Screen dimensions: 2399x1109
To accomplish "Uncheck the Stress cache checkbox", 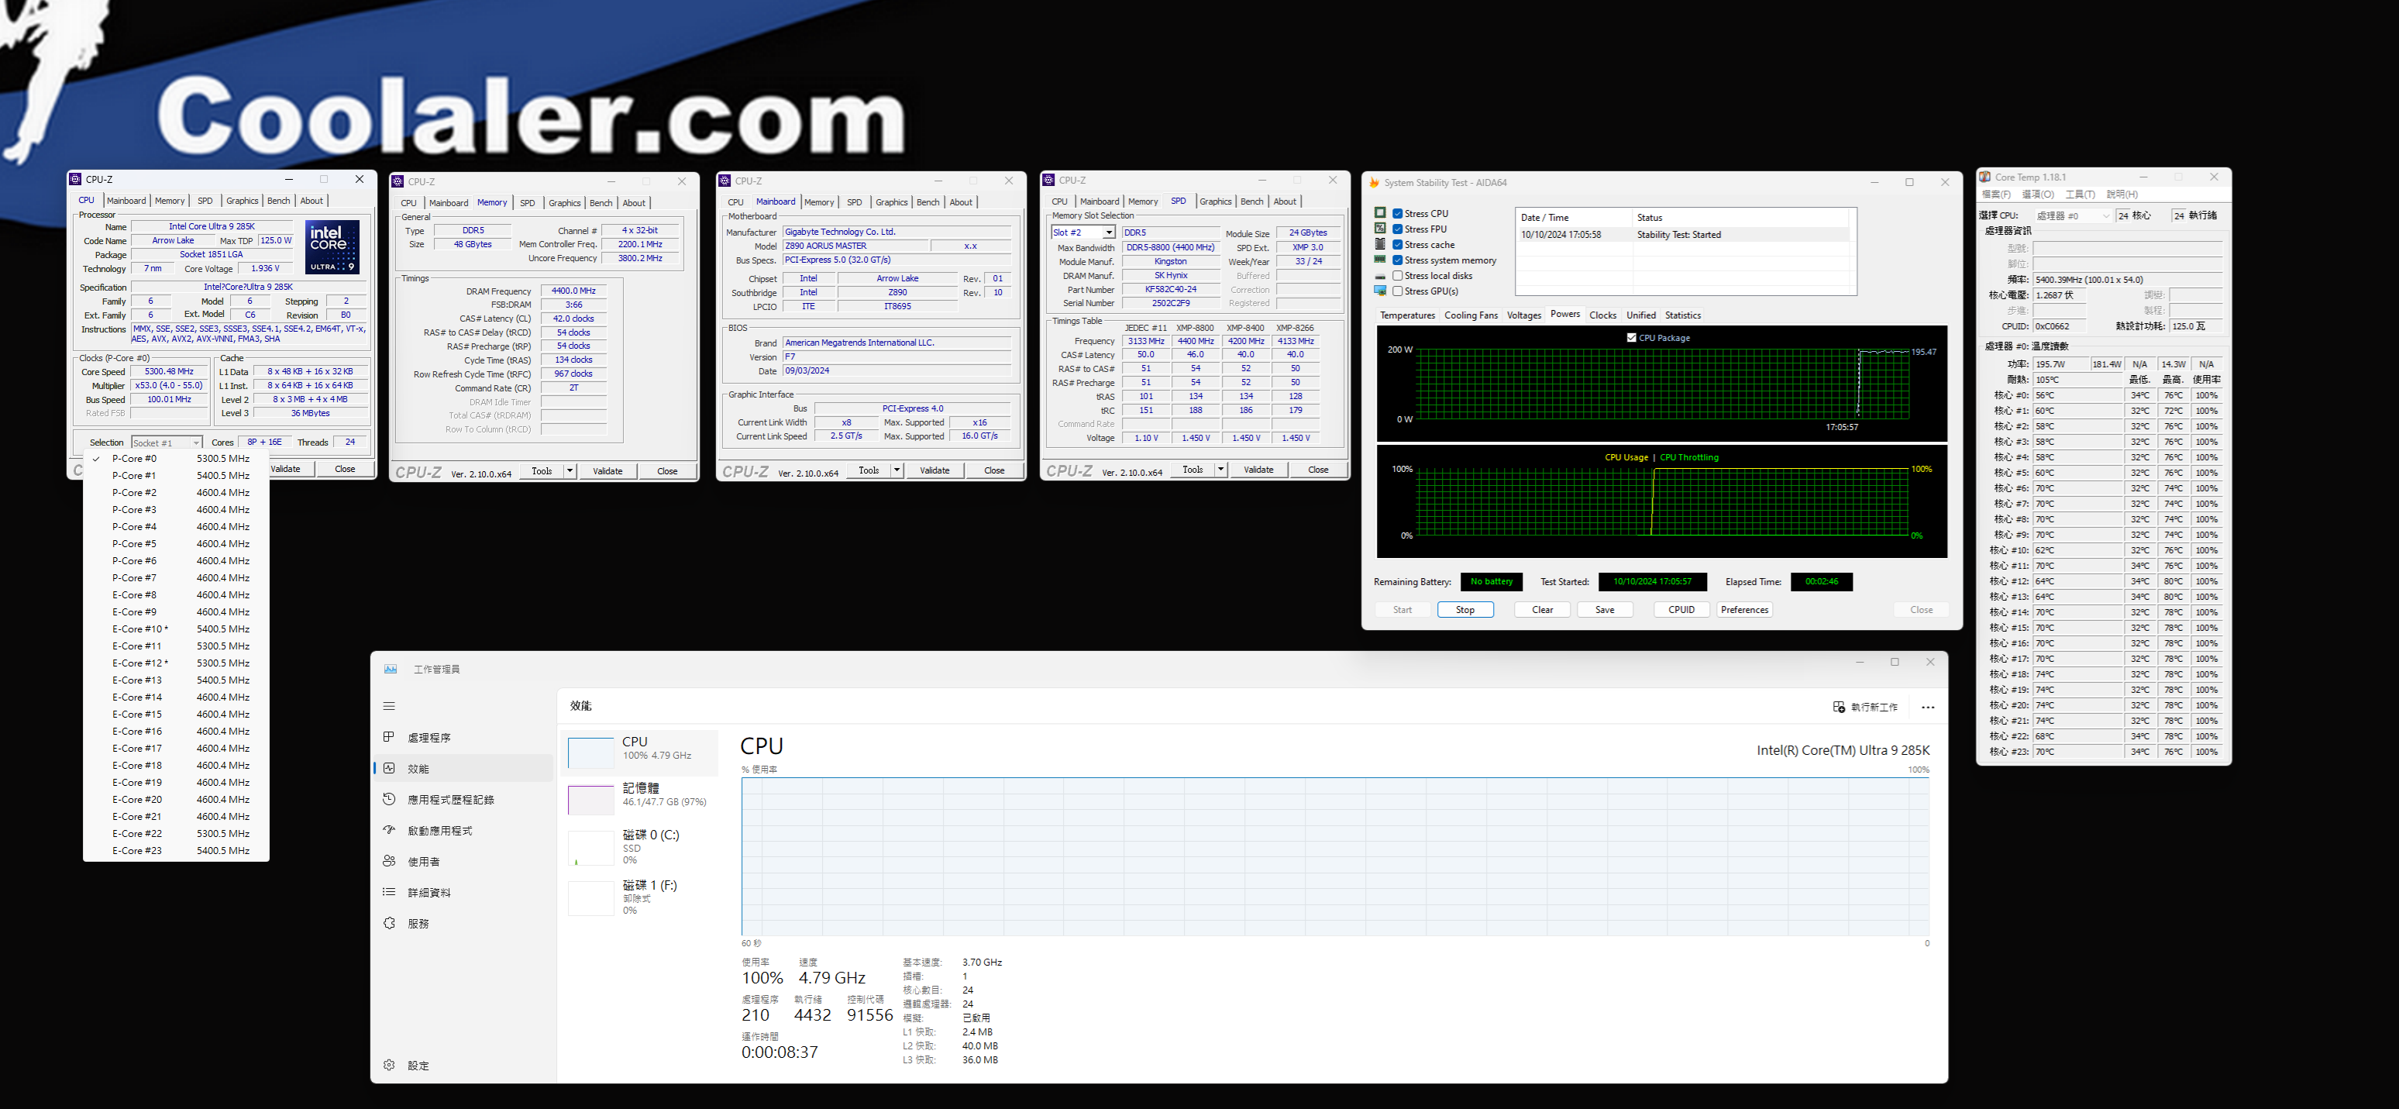I will point(1398,245).
